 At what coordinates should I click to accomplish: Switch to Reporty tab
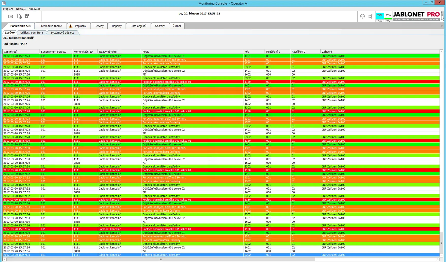pyautogui.click(x=117, y=26)
